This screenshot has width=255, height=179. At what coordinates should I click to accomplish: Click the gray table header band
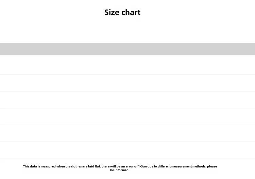(128, 49)
